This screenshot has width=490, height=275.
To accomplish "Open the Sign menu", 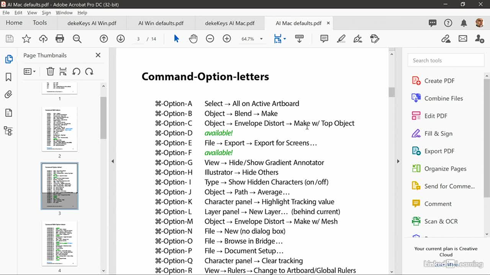I will pyautogui.click(x=46, y=13).
